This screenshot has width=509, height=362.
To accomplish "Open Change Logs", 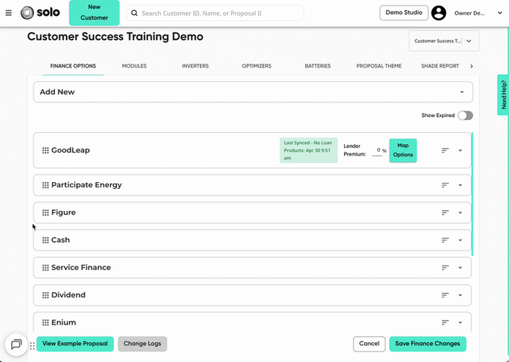I will (142, 344).
